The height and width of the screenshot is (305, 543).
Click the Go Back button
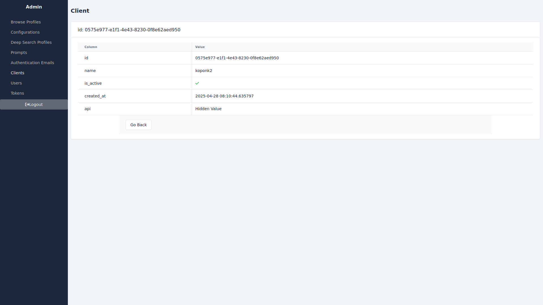pos(138,125)
